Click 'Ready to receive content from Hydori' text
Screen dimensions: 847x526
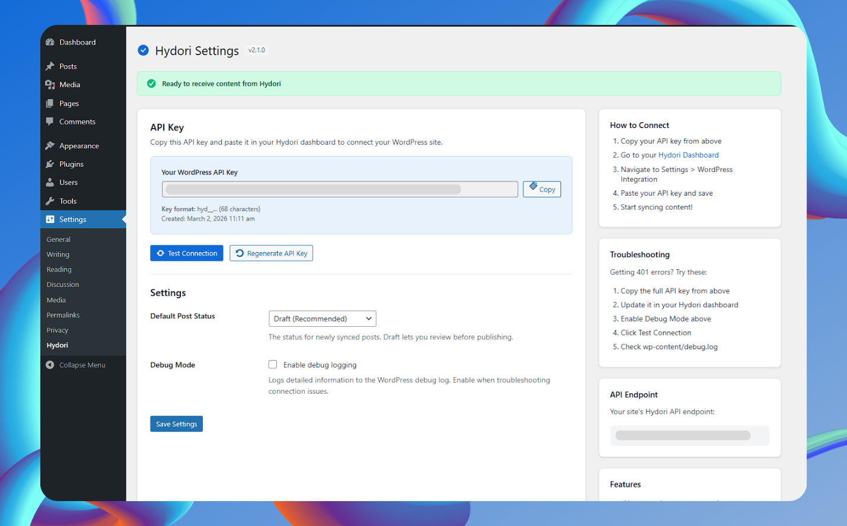[222, 84]
